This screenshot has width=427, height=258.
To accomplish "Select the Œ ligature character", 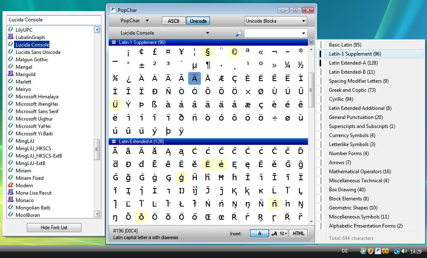I will pos(208,217).
